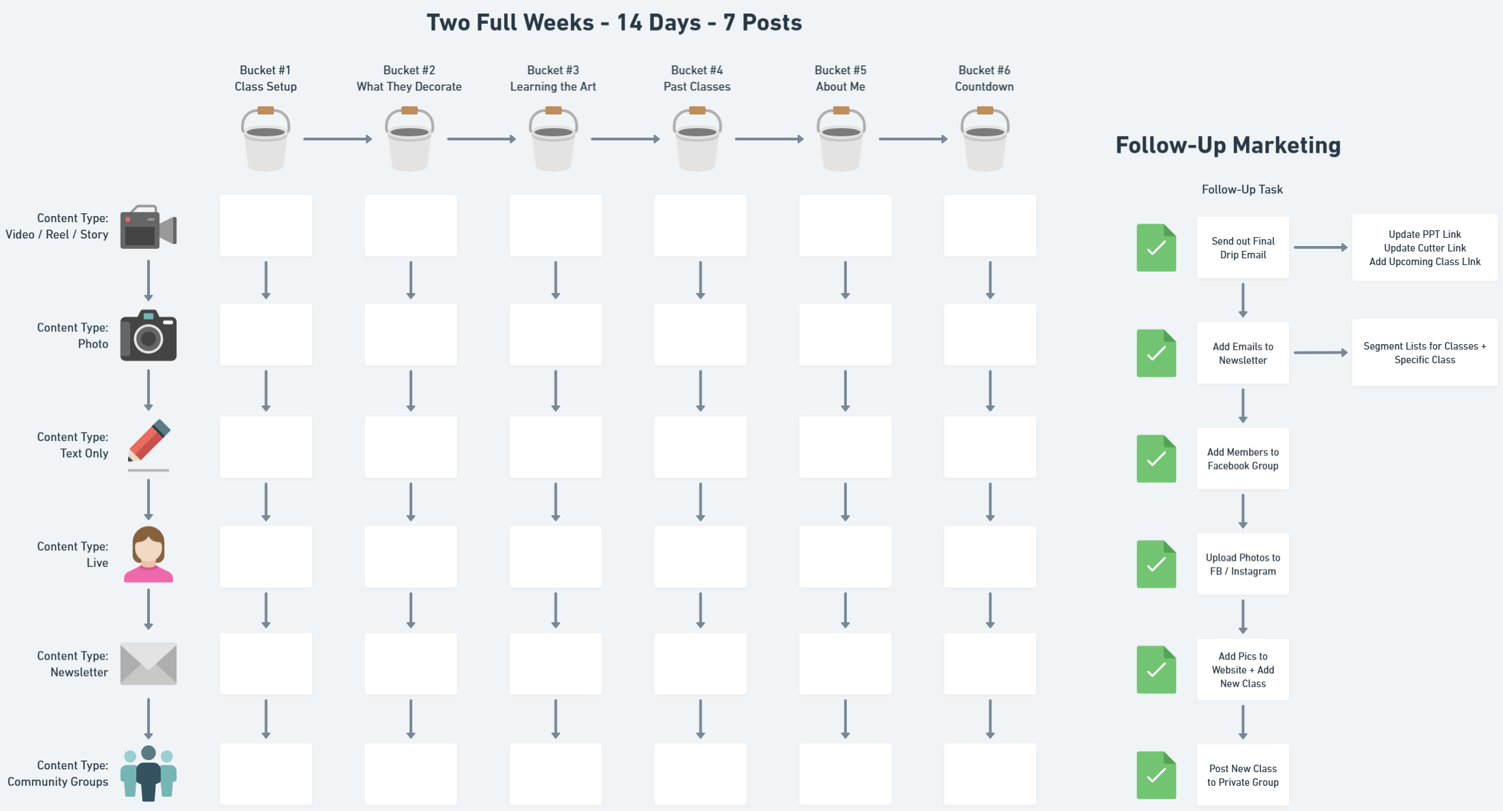Click the Update PPT Link card
The image size is (1503, 811).
[1425, 248]
